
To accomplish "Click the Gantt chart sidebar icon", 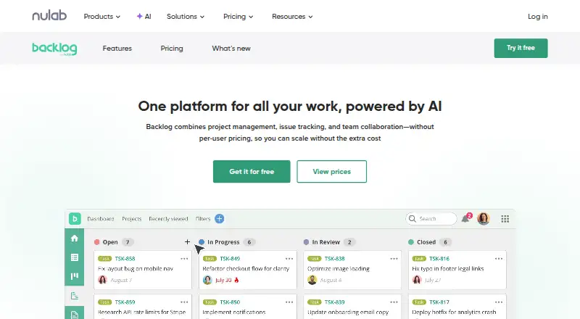I will pyautogui.click(x=75, y=296).
